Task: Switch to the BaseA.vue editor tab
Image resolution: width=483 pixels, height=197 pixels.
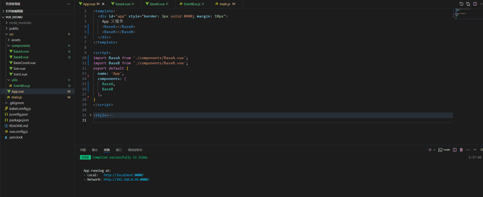Action: coord(124,4)
